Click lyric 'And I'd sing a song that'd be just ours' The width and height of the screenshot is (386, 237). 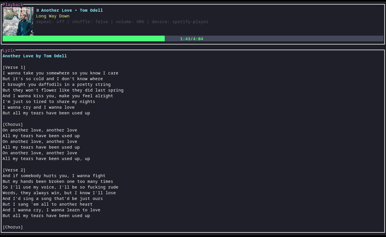pyautogui.click(x=53, y=198)
